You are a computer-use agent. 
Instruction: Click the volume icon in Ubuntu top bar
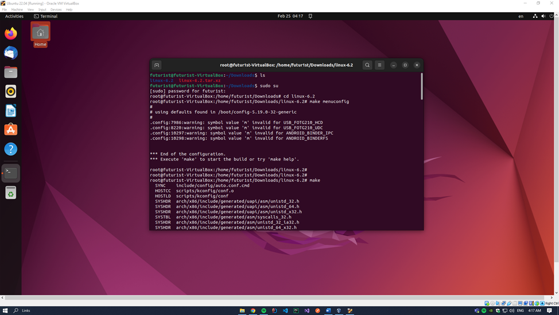tap(544, 16)
